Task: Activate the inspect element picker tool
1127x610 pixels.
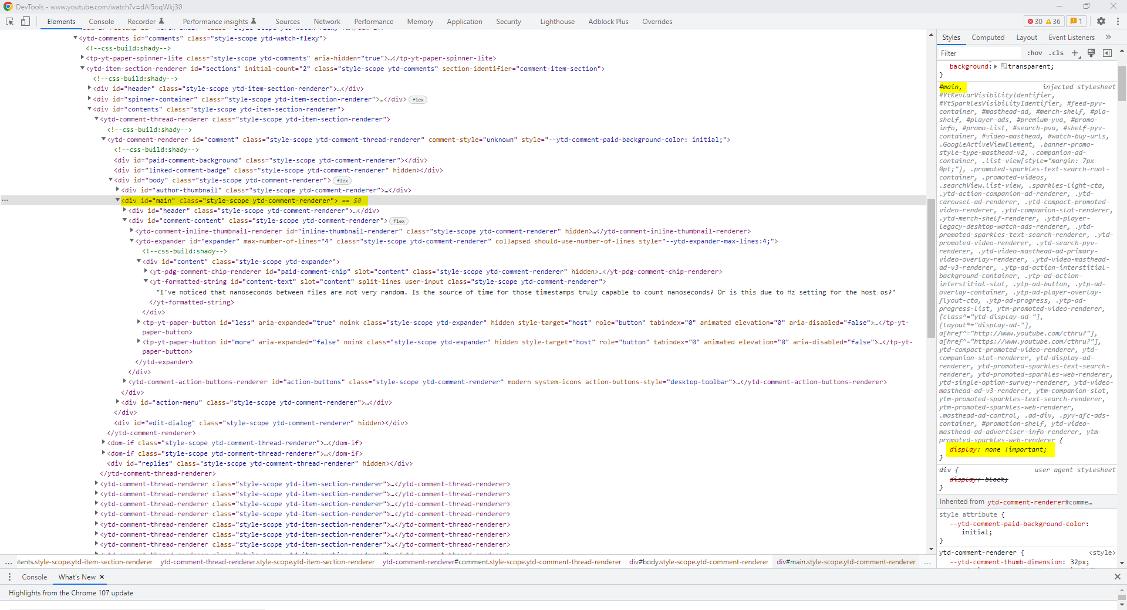Action: 10,21
